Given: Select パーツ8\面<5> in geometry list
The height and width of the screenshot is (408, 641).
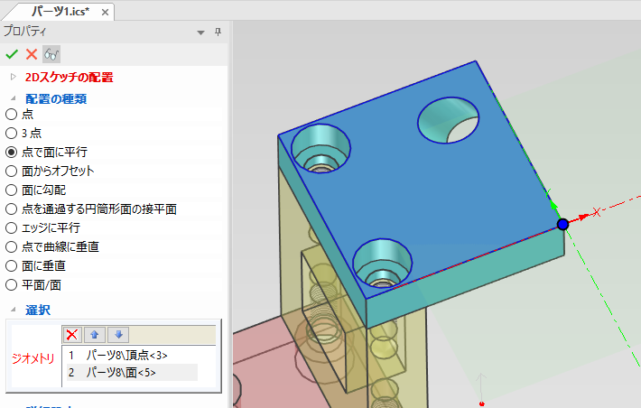Looking at the screenshot, I should pos(126,372).
